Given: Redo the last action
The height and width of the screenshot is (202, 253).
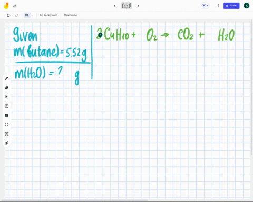Looking at the screenshot, I should [16, 15].
